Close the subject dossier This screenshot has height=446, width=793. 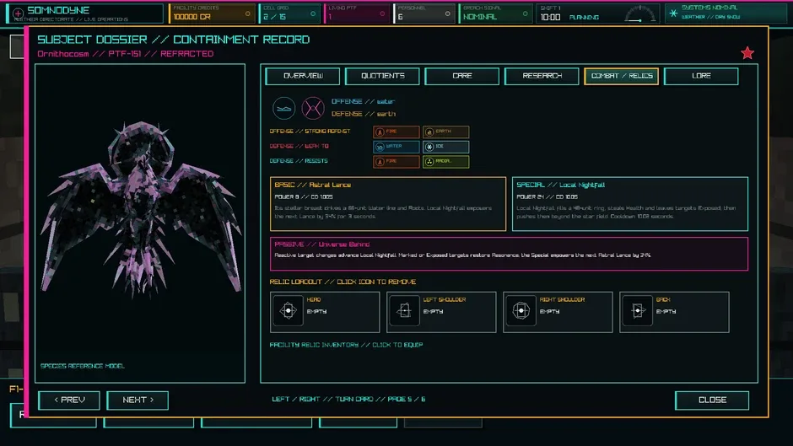[x=712, y=400]
